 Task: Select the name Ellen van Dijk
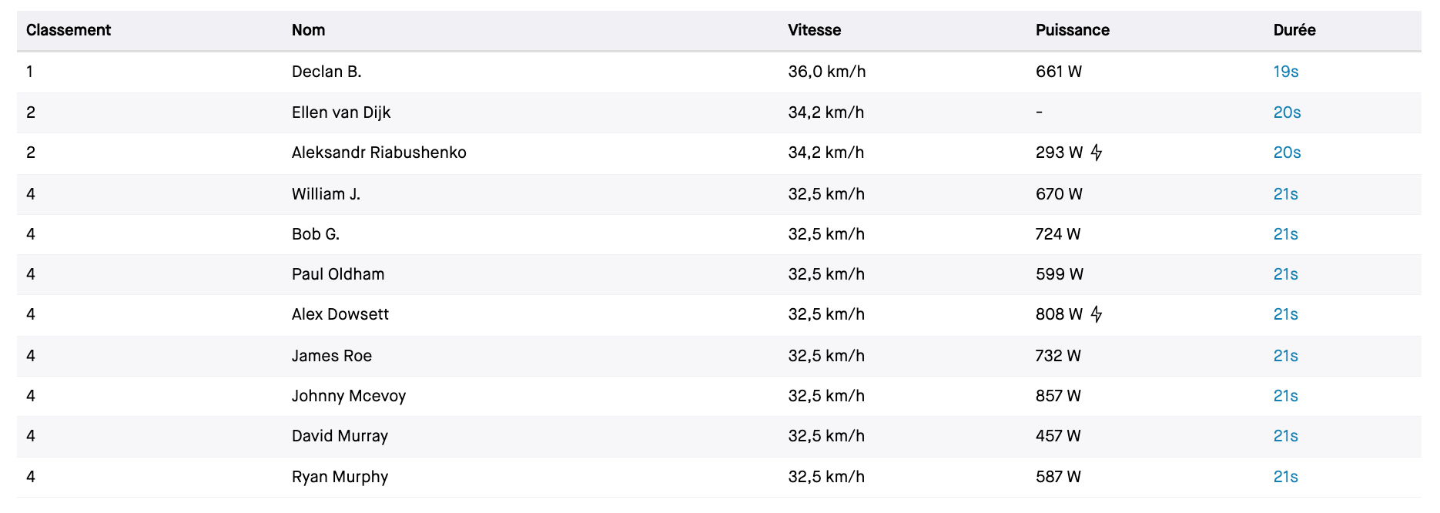click(x=340, y=112)
